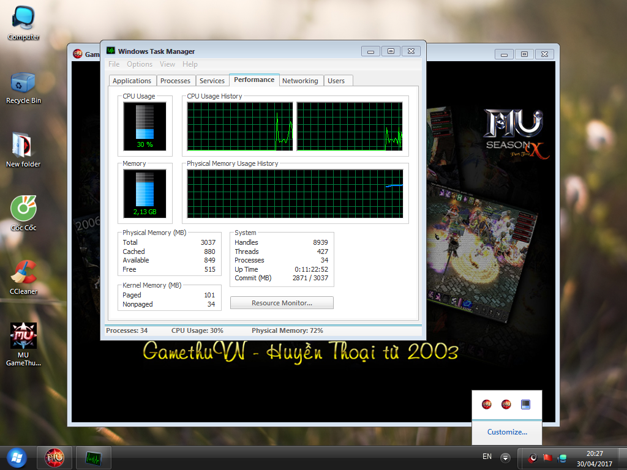Expand the Options menu in Task Manager
Image resolution: width=627 pixels, height=470 pixels.
[x=140, y=64]
